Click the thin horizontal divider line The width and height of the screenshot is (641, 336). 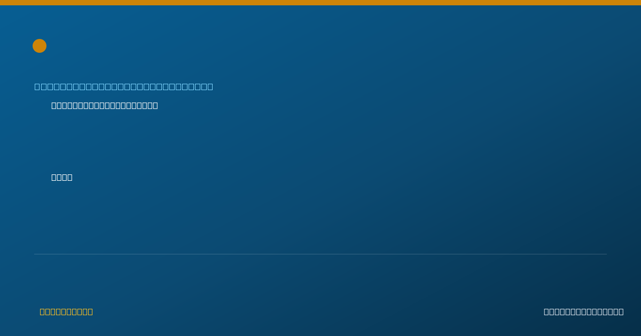(x=320, y=254)
